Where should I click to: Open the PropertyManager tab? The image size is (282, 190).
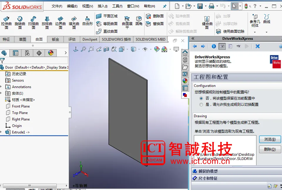click(16, 53)
